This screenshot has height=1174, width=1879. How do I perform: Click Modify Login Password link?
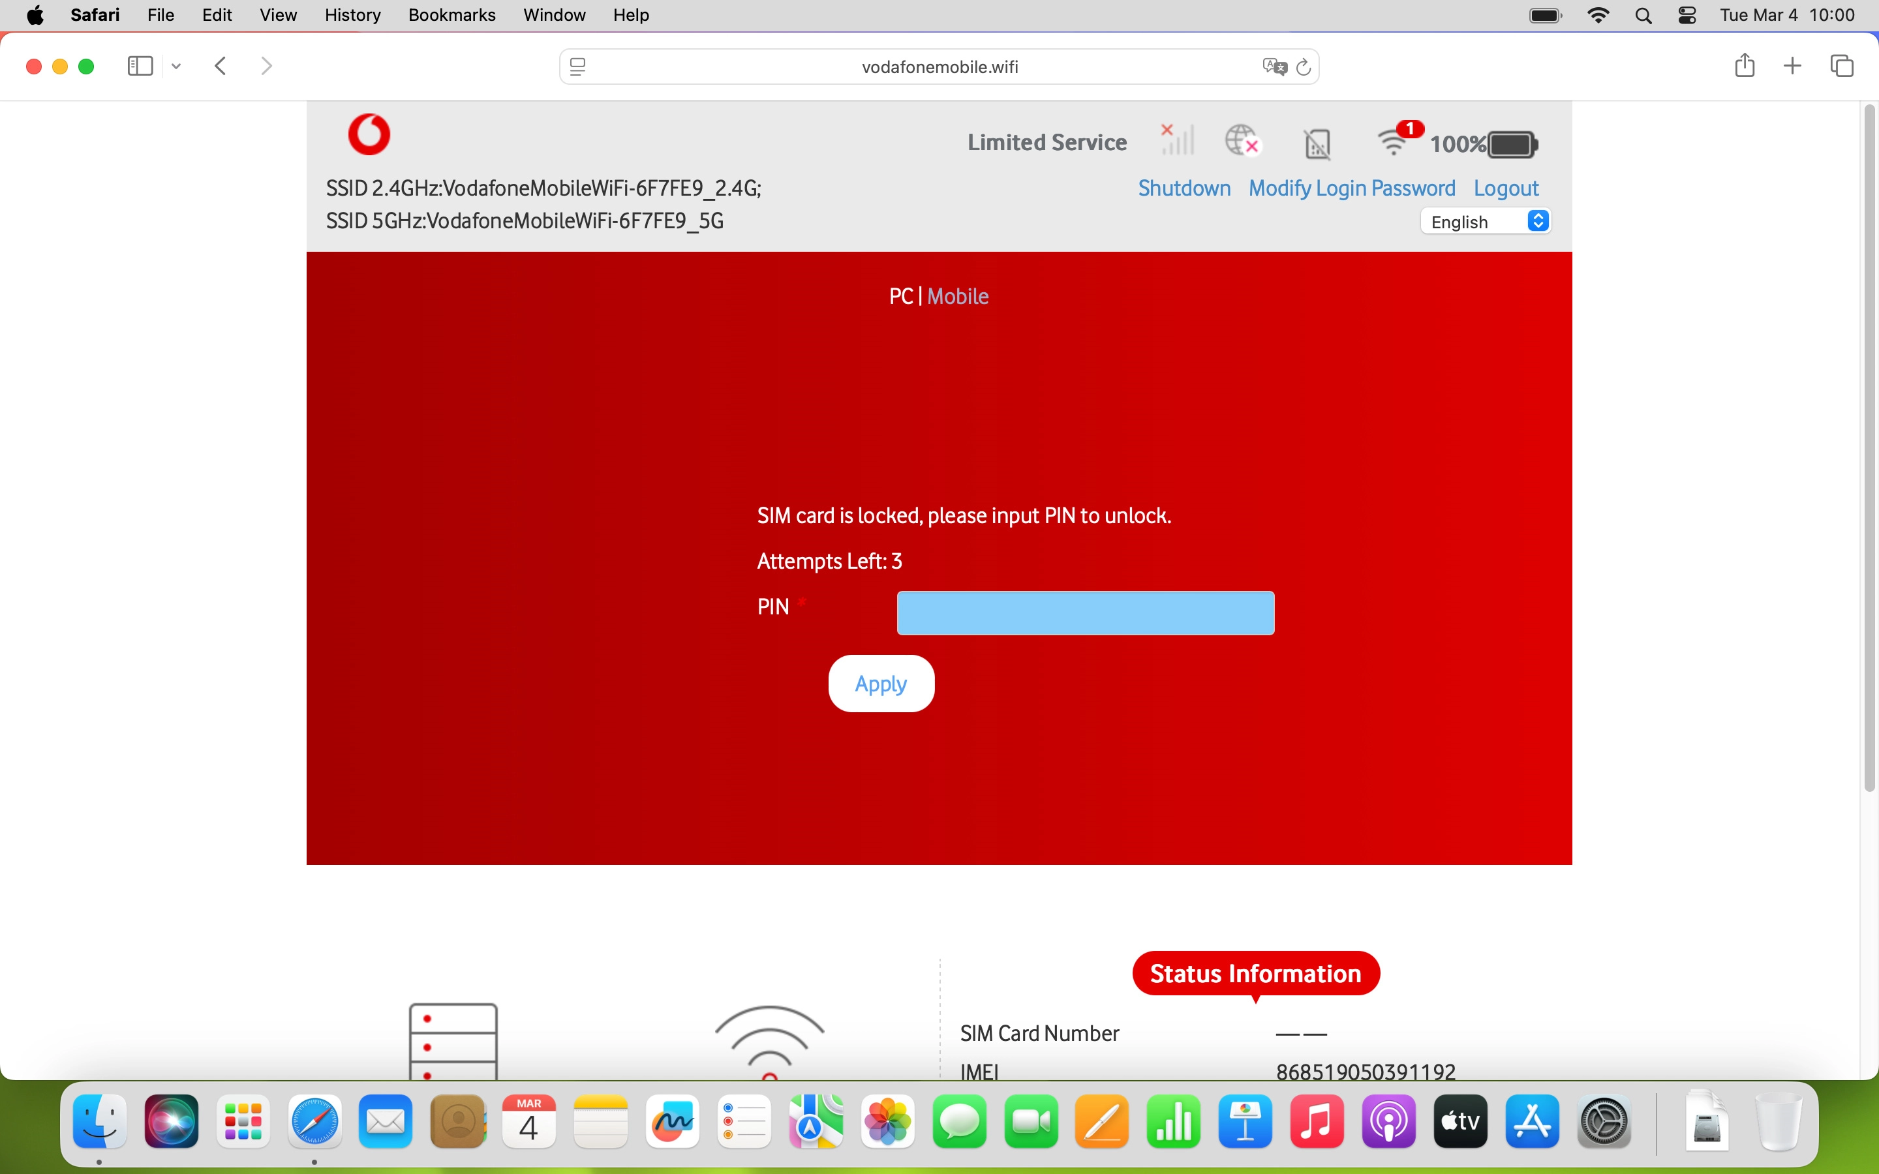1352,188
